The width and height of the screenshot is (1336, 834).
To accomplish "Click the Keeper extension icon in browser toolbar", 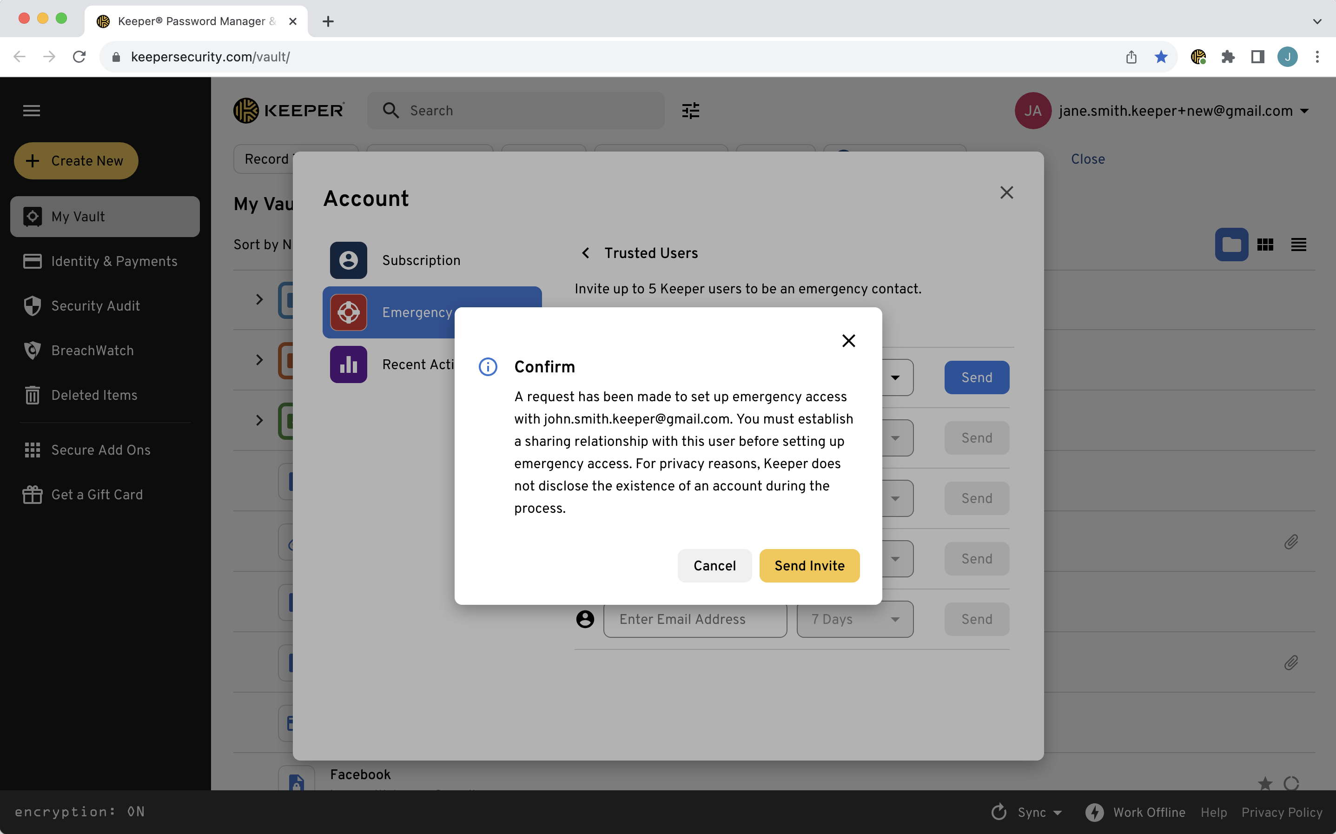I will 1197,56.
